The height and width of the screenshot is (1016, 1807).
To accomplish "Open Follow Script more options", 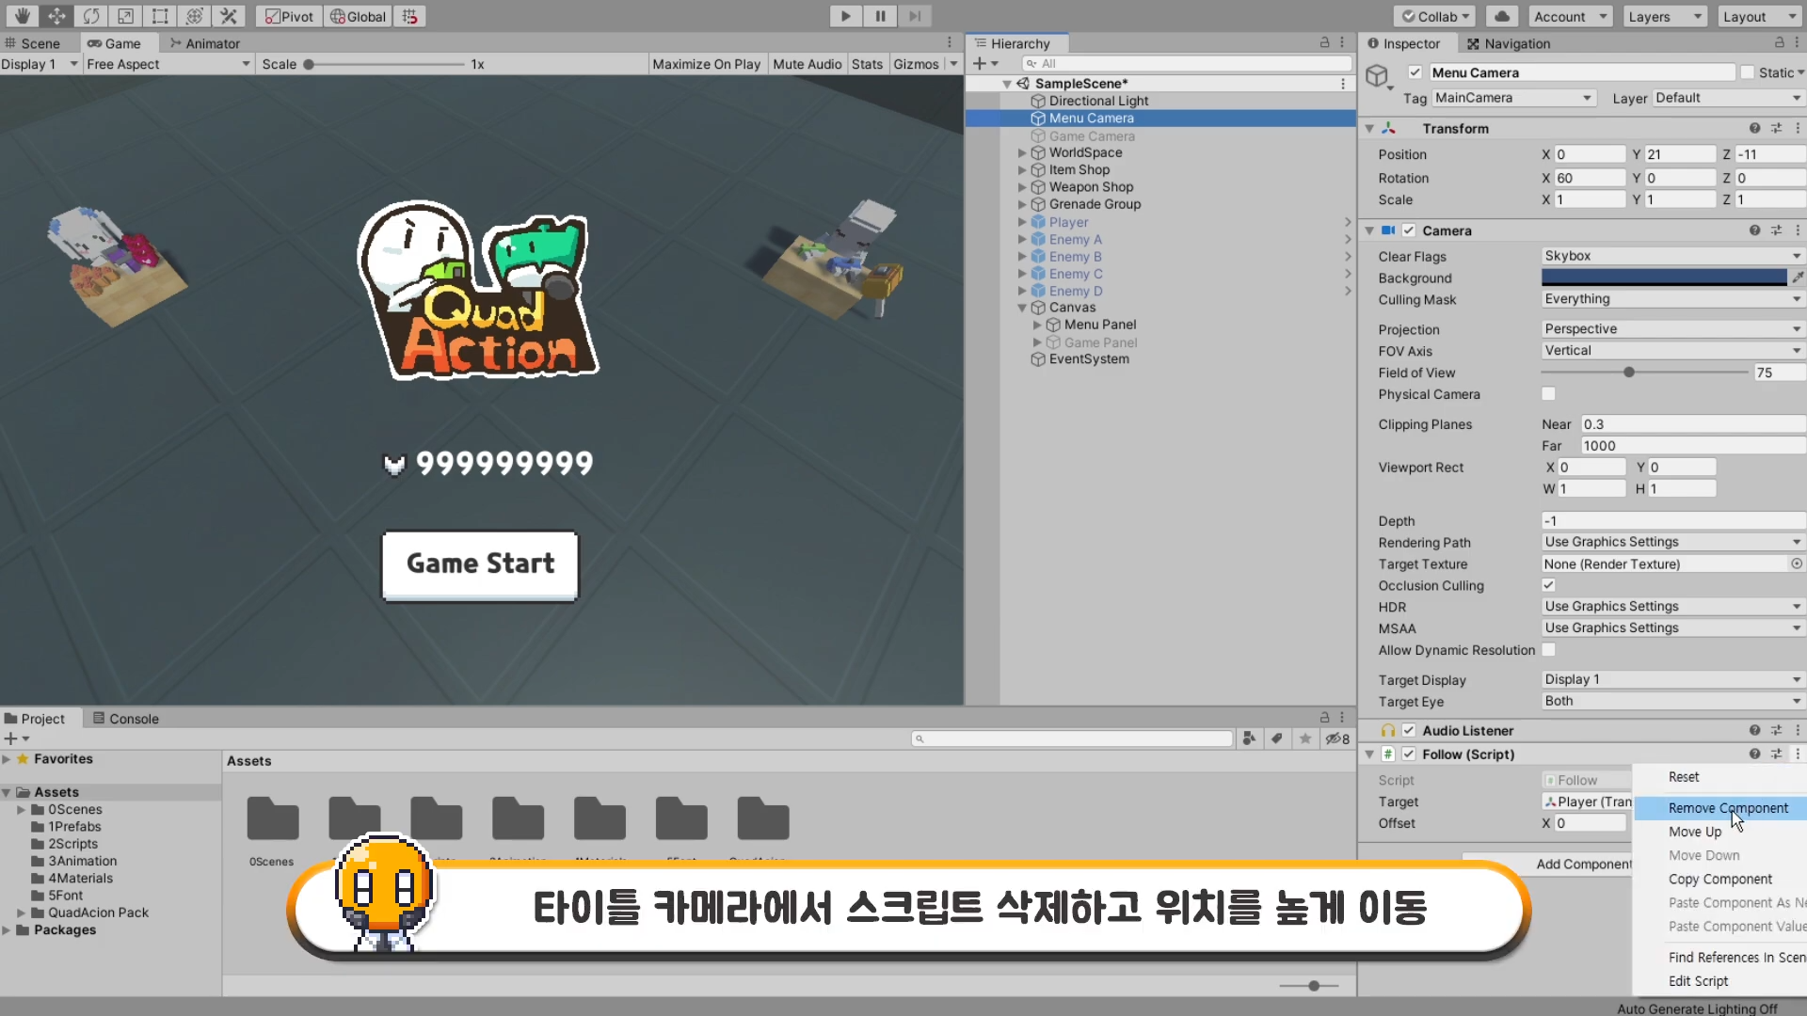I will (1798, 754).
